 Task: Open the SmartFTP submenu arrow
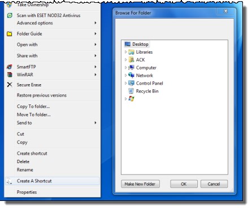coord(95,67)
